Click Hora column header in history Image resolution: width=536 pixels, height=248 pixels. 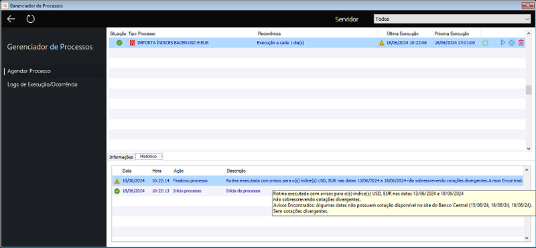coord(157,171)
